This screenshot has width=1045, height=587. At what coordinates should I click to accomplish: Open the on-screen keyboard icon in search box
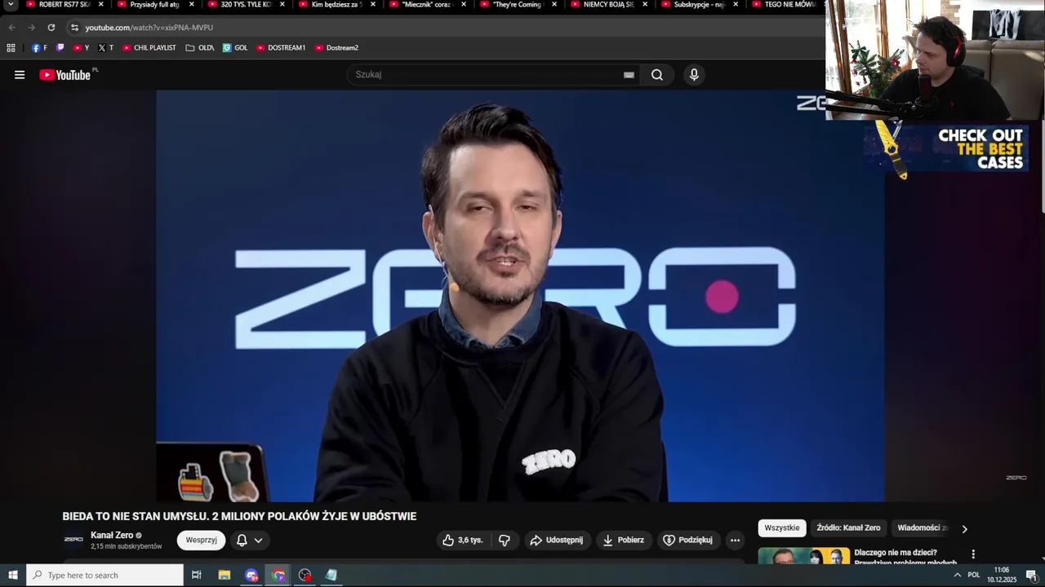point(629,75)
